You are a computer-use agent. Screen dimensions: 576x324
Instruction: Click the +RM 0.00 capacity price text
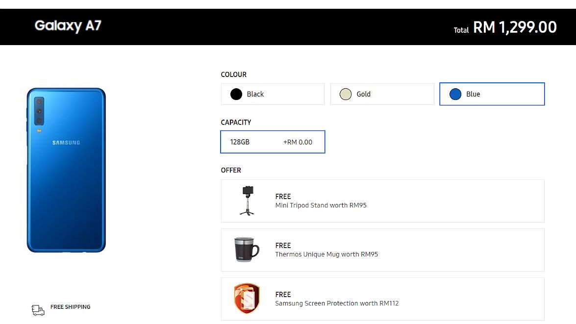point(298,142)
